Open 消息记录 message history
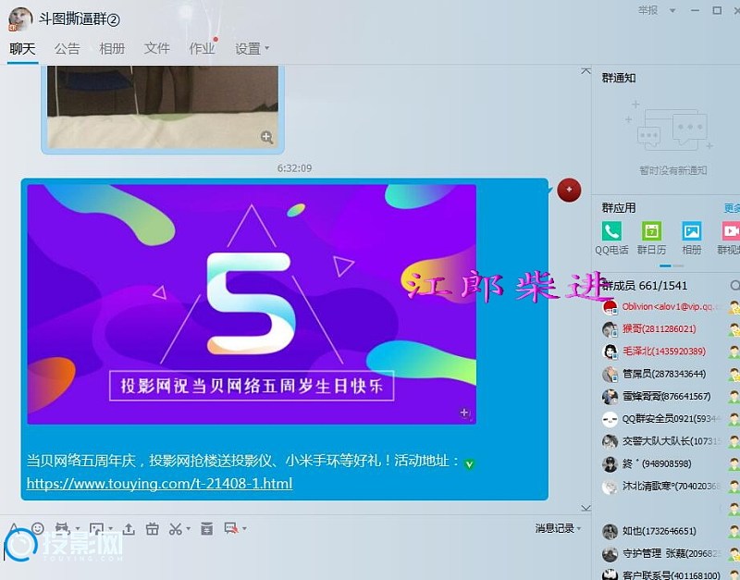740x580 pixels. point(554,528)
